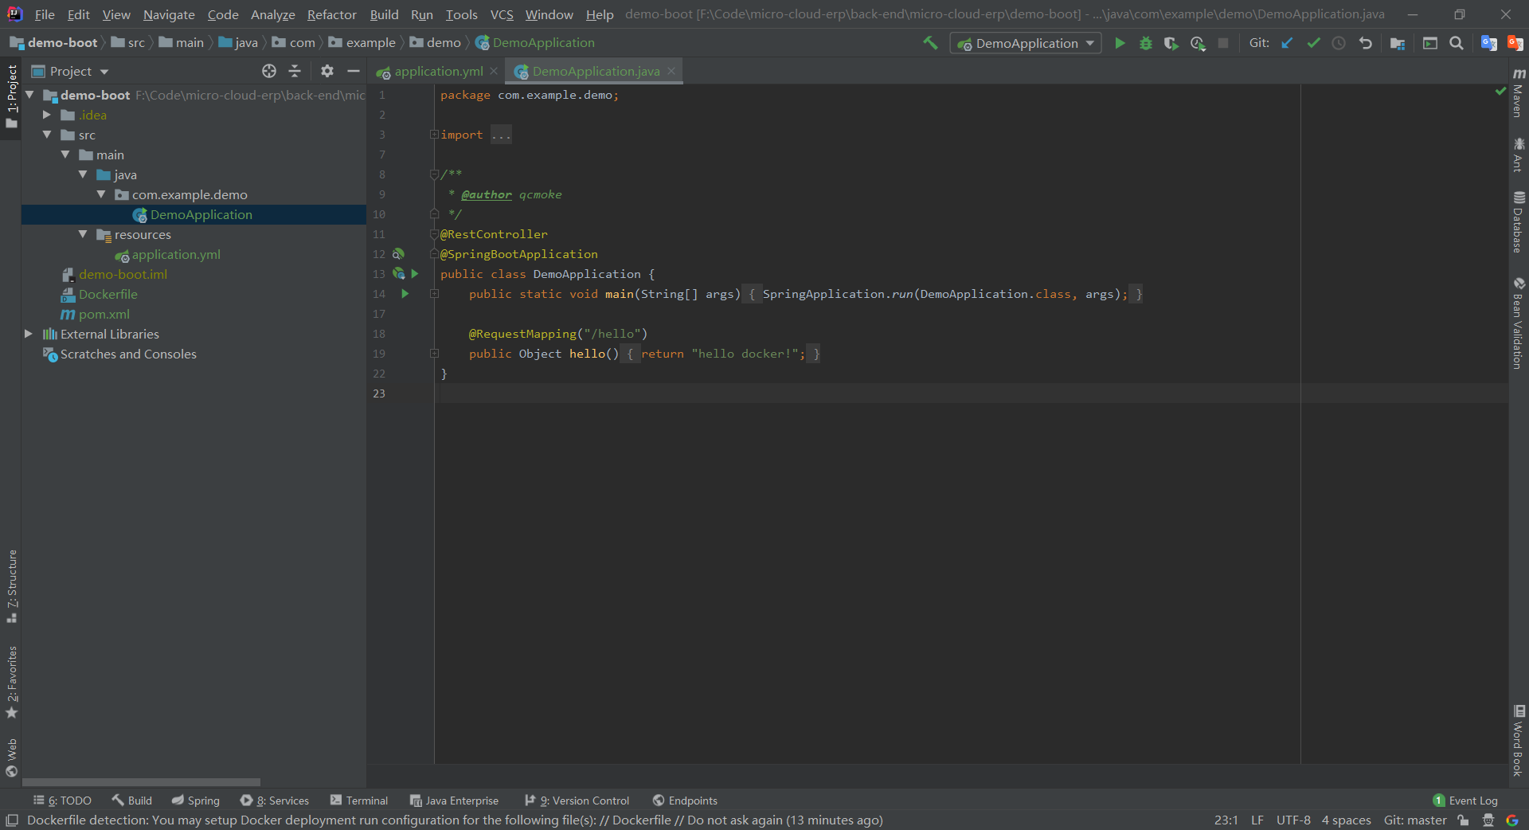Run with Coverage icon in toolbar

click(1171, 43)
